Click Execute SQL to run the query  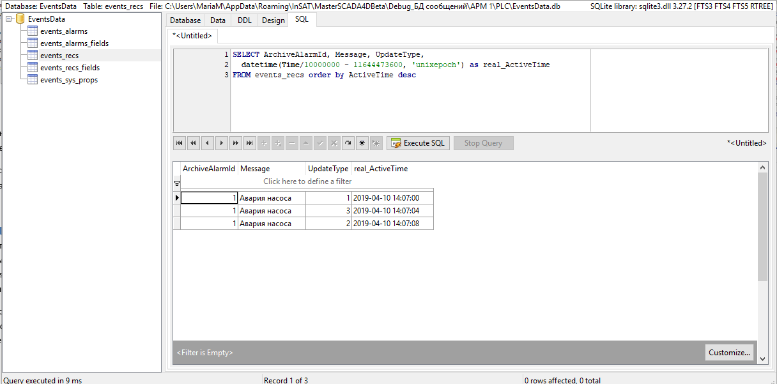(418, 142)
